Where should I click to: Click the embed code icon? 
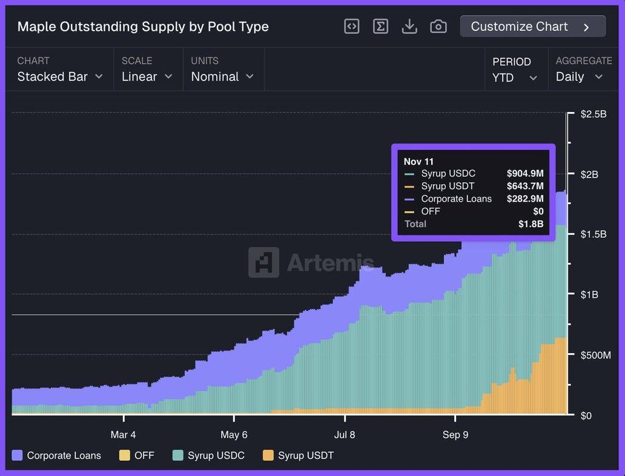[x=352, y=27]
